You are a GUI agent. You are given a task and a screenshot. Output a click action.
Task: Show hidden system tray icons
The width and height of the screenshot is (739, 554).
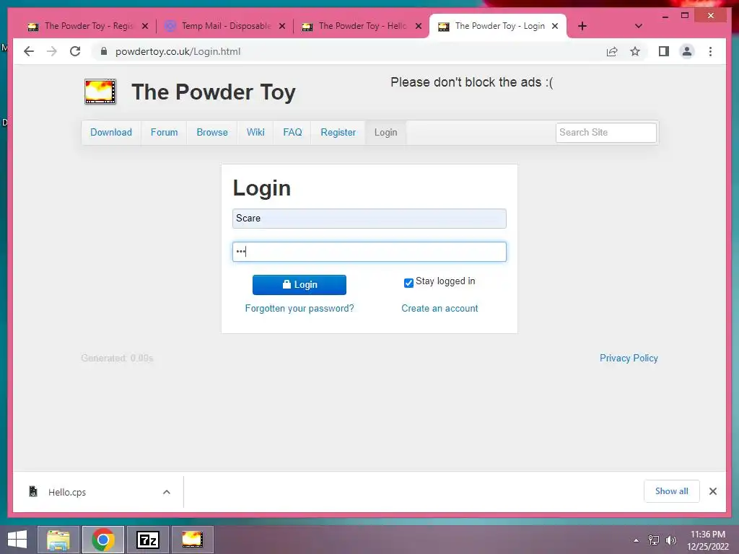click(637, 540)
